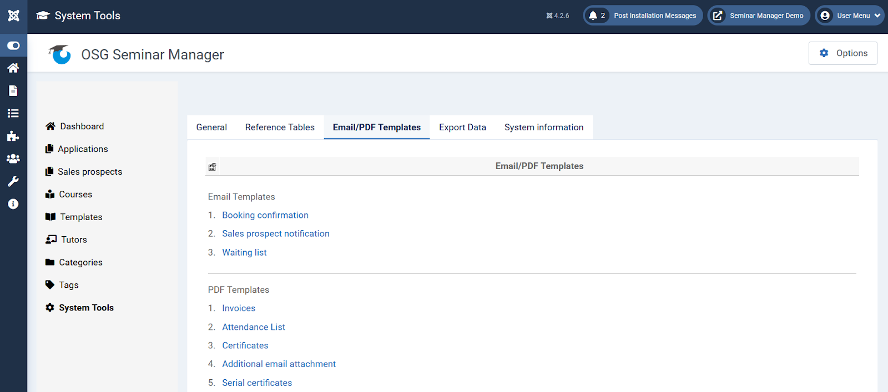This screenshot has width=888, height=392.
Task: Click the small icon beside the Email/PDF Templates header
Action: coord(212,166)
